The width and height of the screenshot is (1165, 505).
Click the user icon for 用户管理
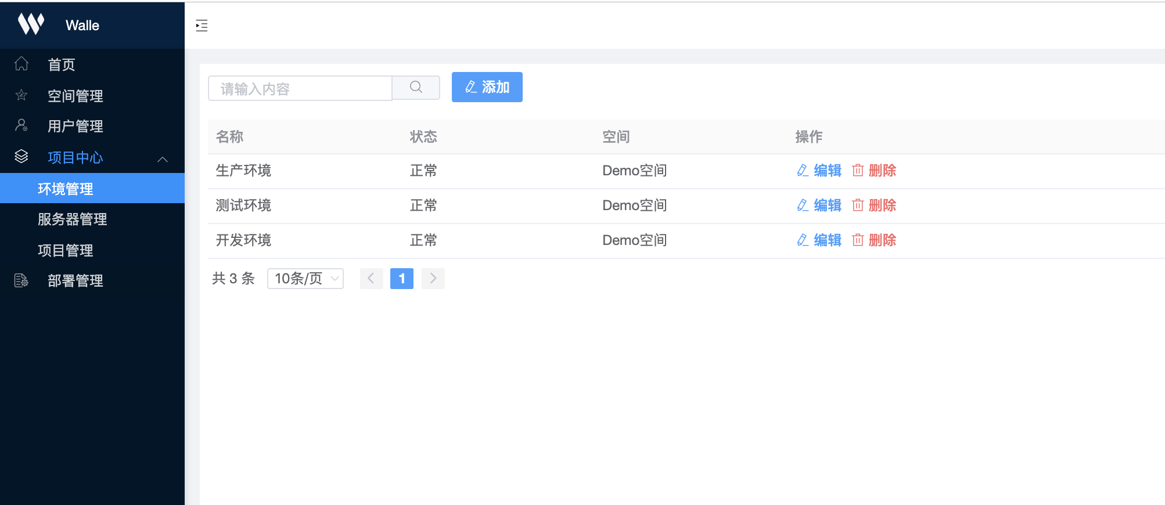[x=21, y=125]
